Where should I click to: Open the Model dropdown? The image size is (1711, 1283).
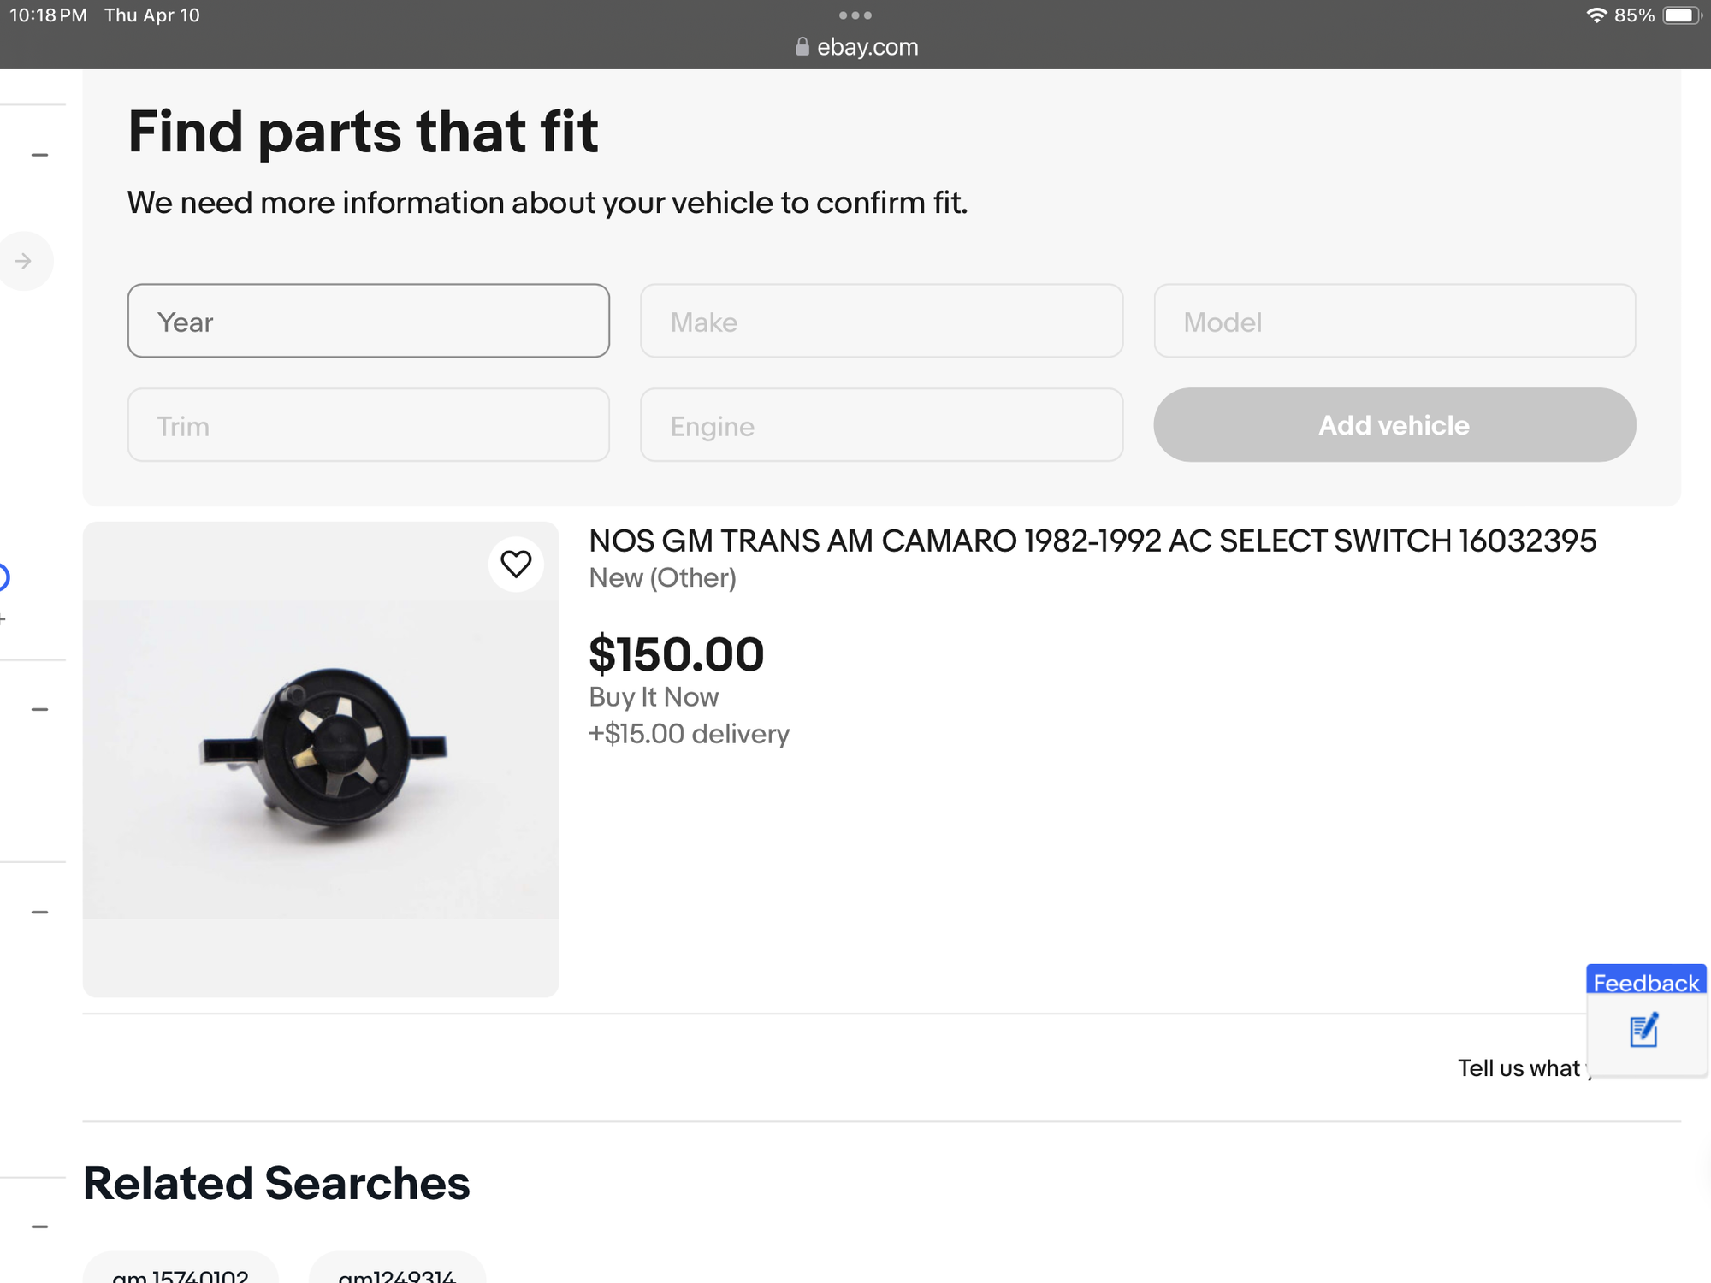click(1394, 322)
